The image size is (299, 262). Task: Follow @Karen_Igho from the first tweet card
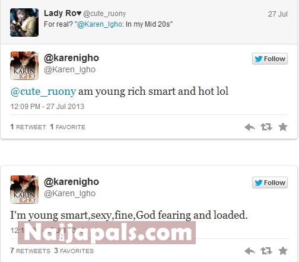point(270,59)
